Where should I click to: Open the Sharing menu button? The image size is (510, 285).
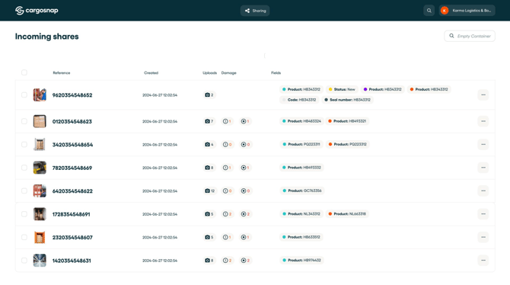click(x=255, y=11)
